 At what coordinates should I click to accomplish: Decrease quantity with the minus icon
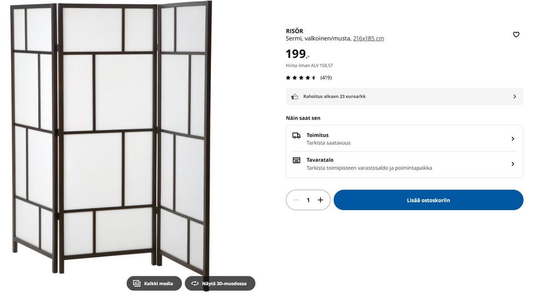[x=296, y=200]
